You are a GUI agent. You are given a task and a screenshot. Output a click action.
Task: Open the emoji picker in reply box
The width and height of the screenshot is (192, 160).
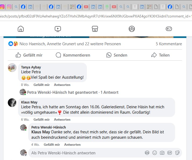(x=155, y=153)
